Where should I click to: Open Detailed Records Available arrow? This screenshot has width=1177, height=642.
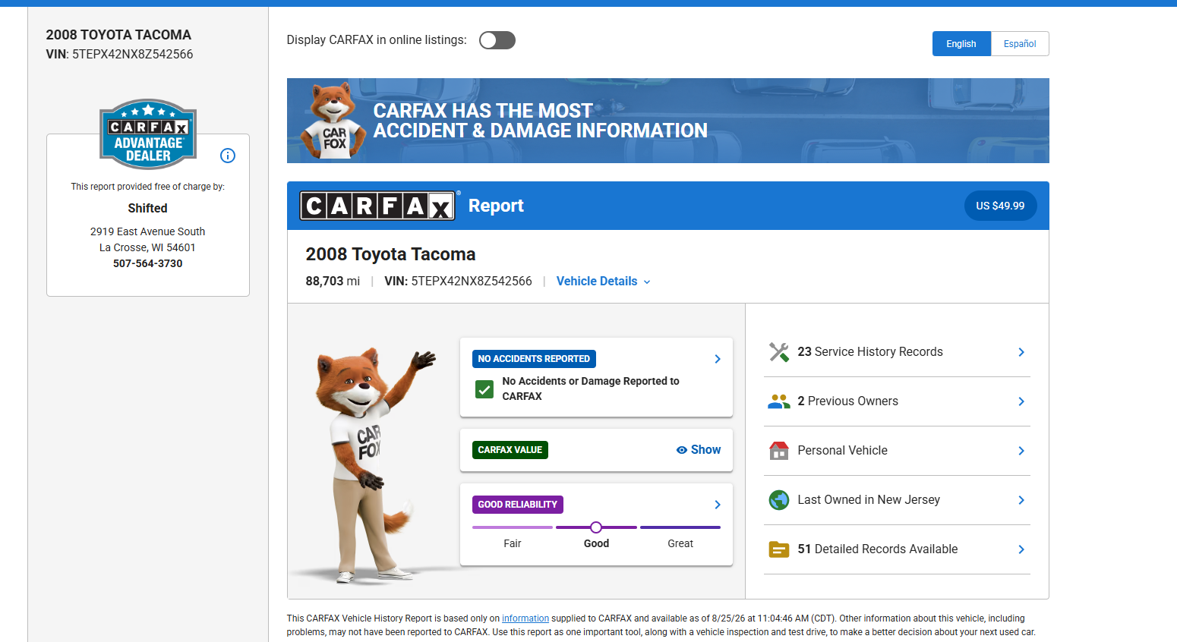(1021, 549)
